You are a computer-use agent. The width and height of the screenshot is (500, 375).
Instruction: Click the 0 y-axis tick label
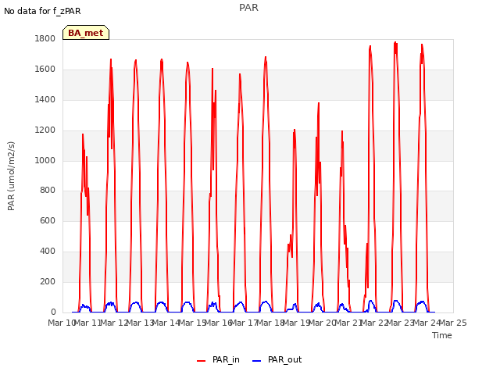pyautogui.click(x=53, y=312)
